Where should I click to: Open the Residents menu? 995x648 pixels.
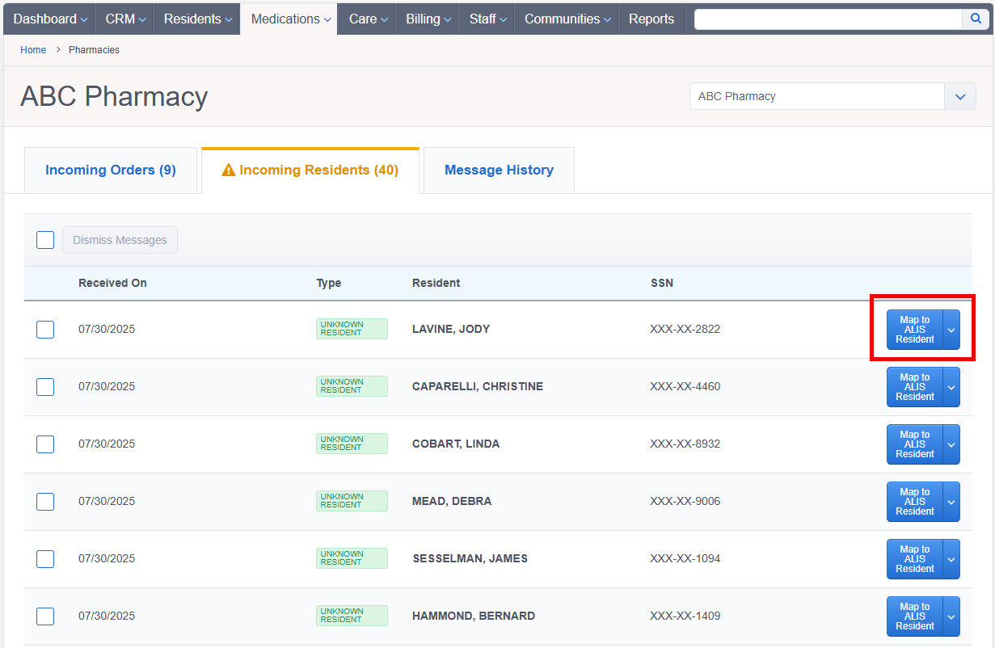click(x=197, y=19)
